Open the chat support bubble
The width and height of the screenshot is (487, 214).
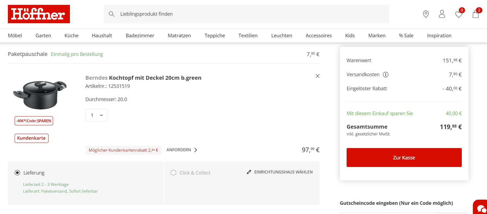[x=481, y=208]
